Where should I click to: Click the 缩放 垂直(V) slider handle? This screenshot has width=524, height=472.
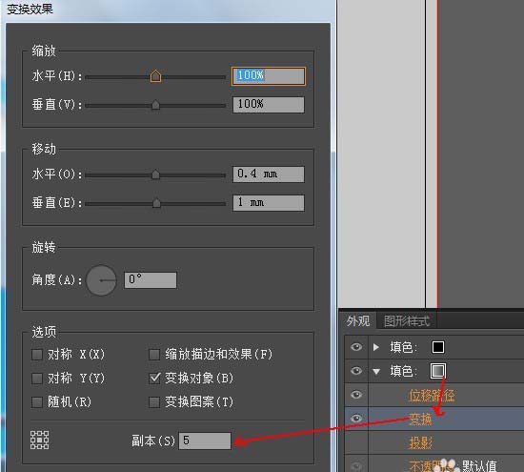(155, 105)
